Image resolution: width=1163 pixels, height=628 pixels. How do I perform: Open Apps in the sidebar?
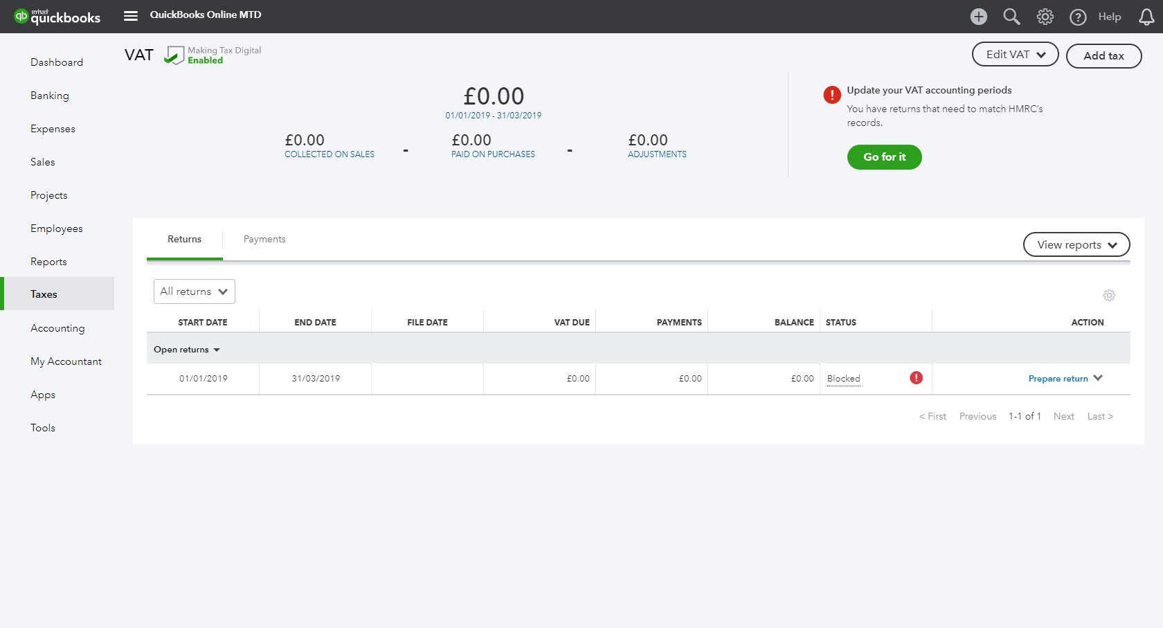pos(43,395)
